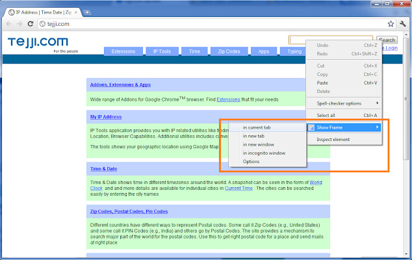Image resolution: width=412 pixels, height=260 pixels.
Task: Open the Zip Codes navigation tab
Action: point(229,51)
